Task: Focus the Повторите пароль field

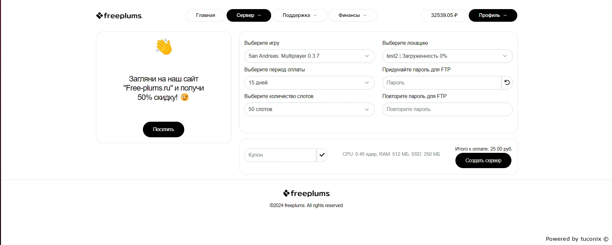Action: pyautogui.click(x=447, y=109)
